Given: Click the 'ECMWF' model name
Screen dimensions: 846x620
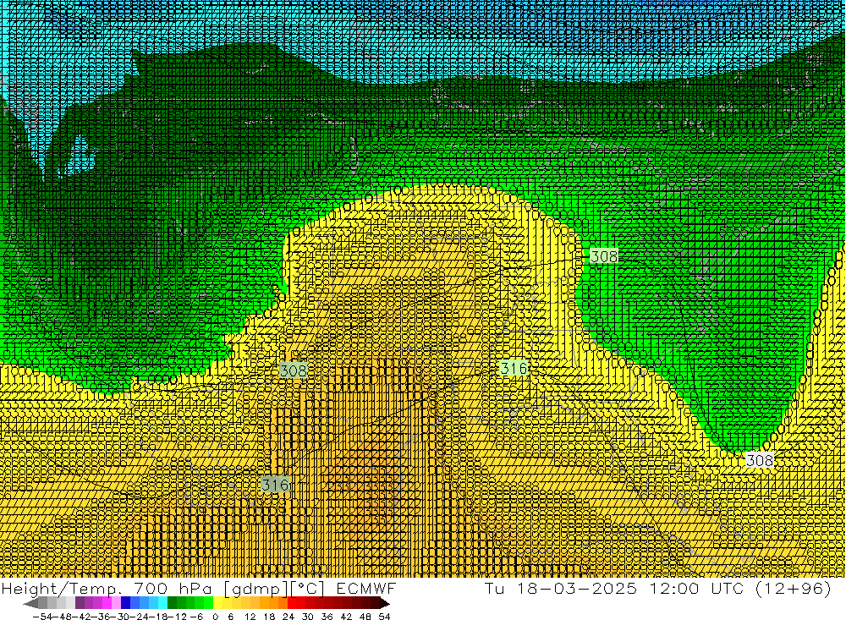Looking at the screenshot, I should coord(365,588).
